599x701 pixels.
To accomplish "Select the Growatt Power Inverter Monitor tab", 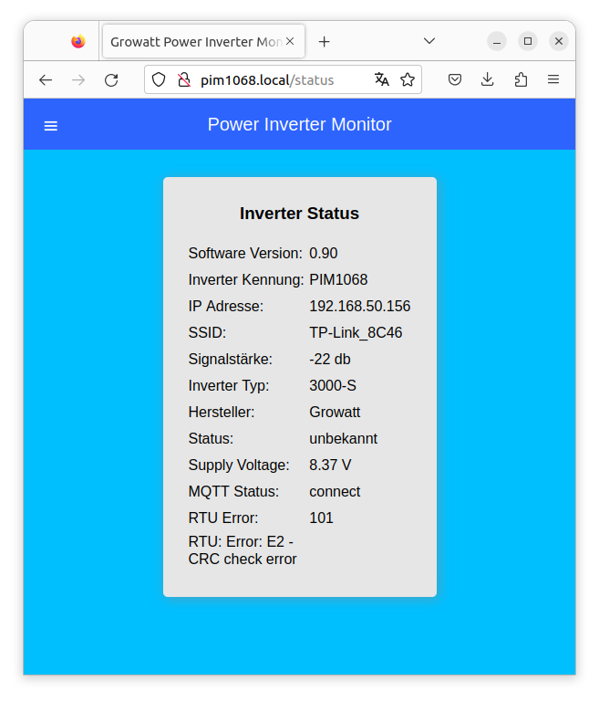I will pyautogui.click(x=203, y=41).
